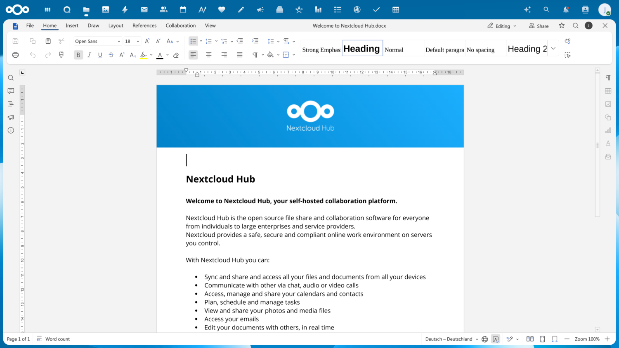The image size is (619, 348).
Task: Open the Nextcloud Talk app
Action: [x=260, y=9]
